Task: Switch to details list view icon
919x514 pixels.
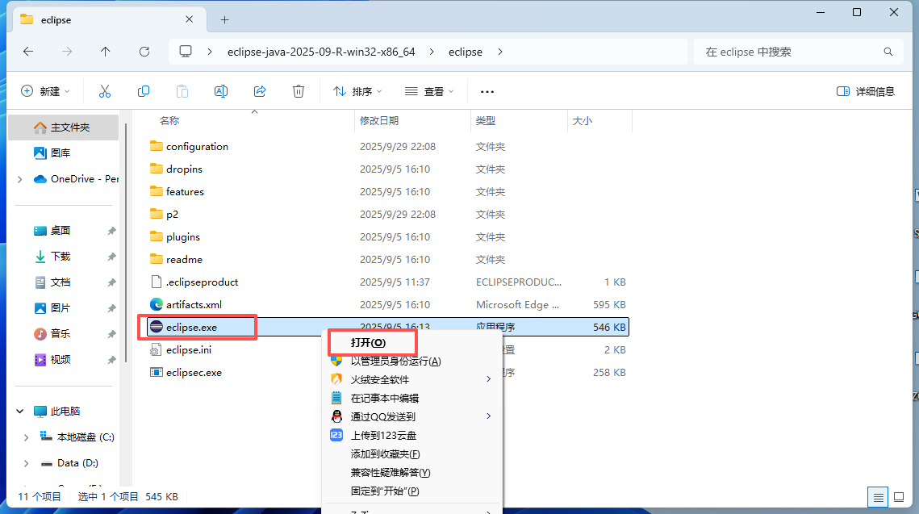Action: pos(878,496)
